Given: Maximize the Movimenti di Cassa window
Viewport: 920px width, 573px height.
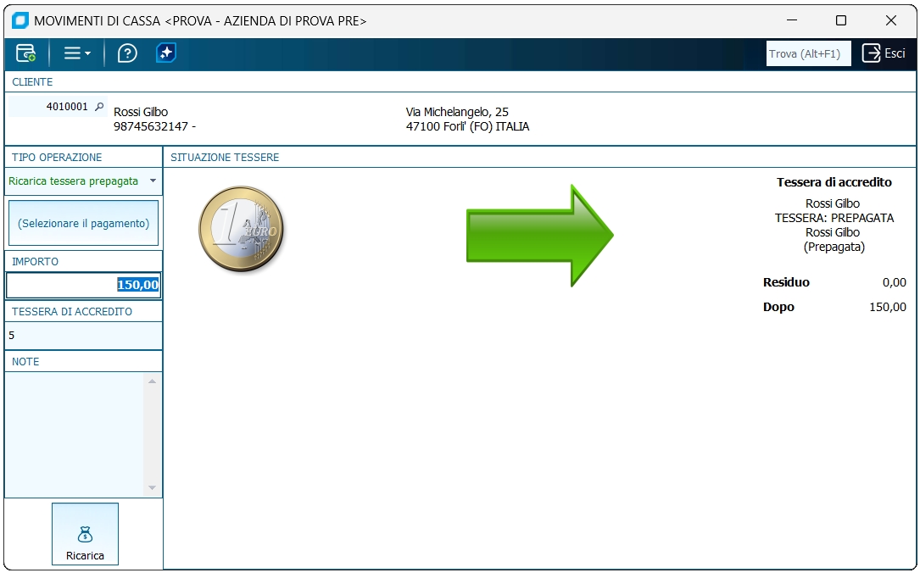Looking at the screenshot, I should pos(841,20).
